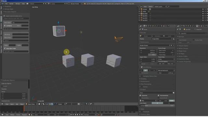Viewport: 208px width, 117px height.
Task: Toggle visibility eye for Camera row
Action: [x=203, y=9]
